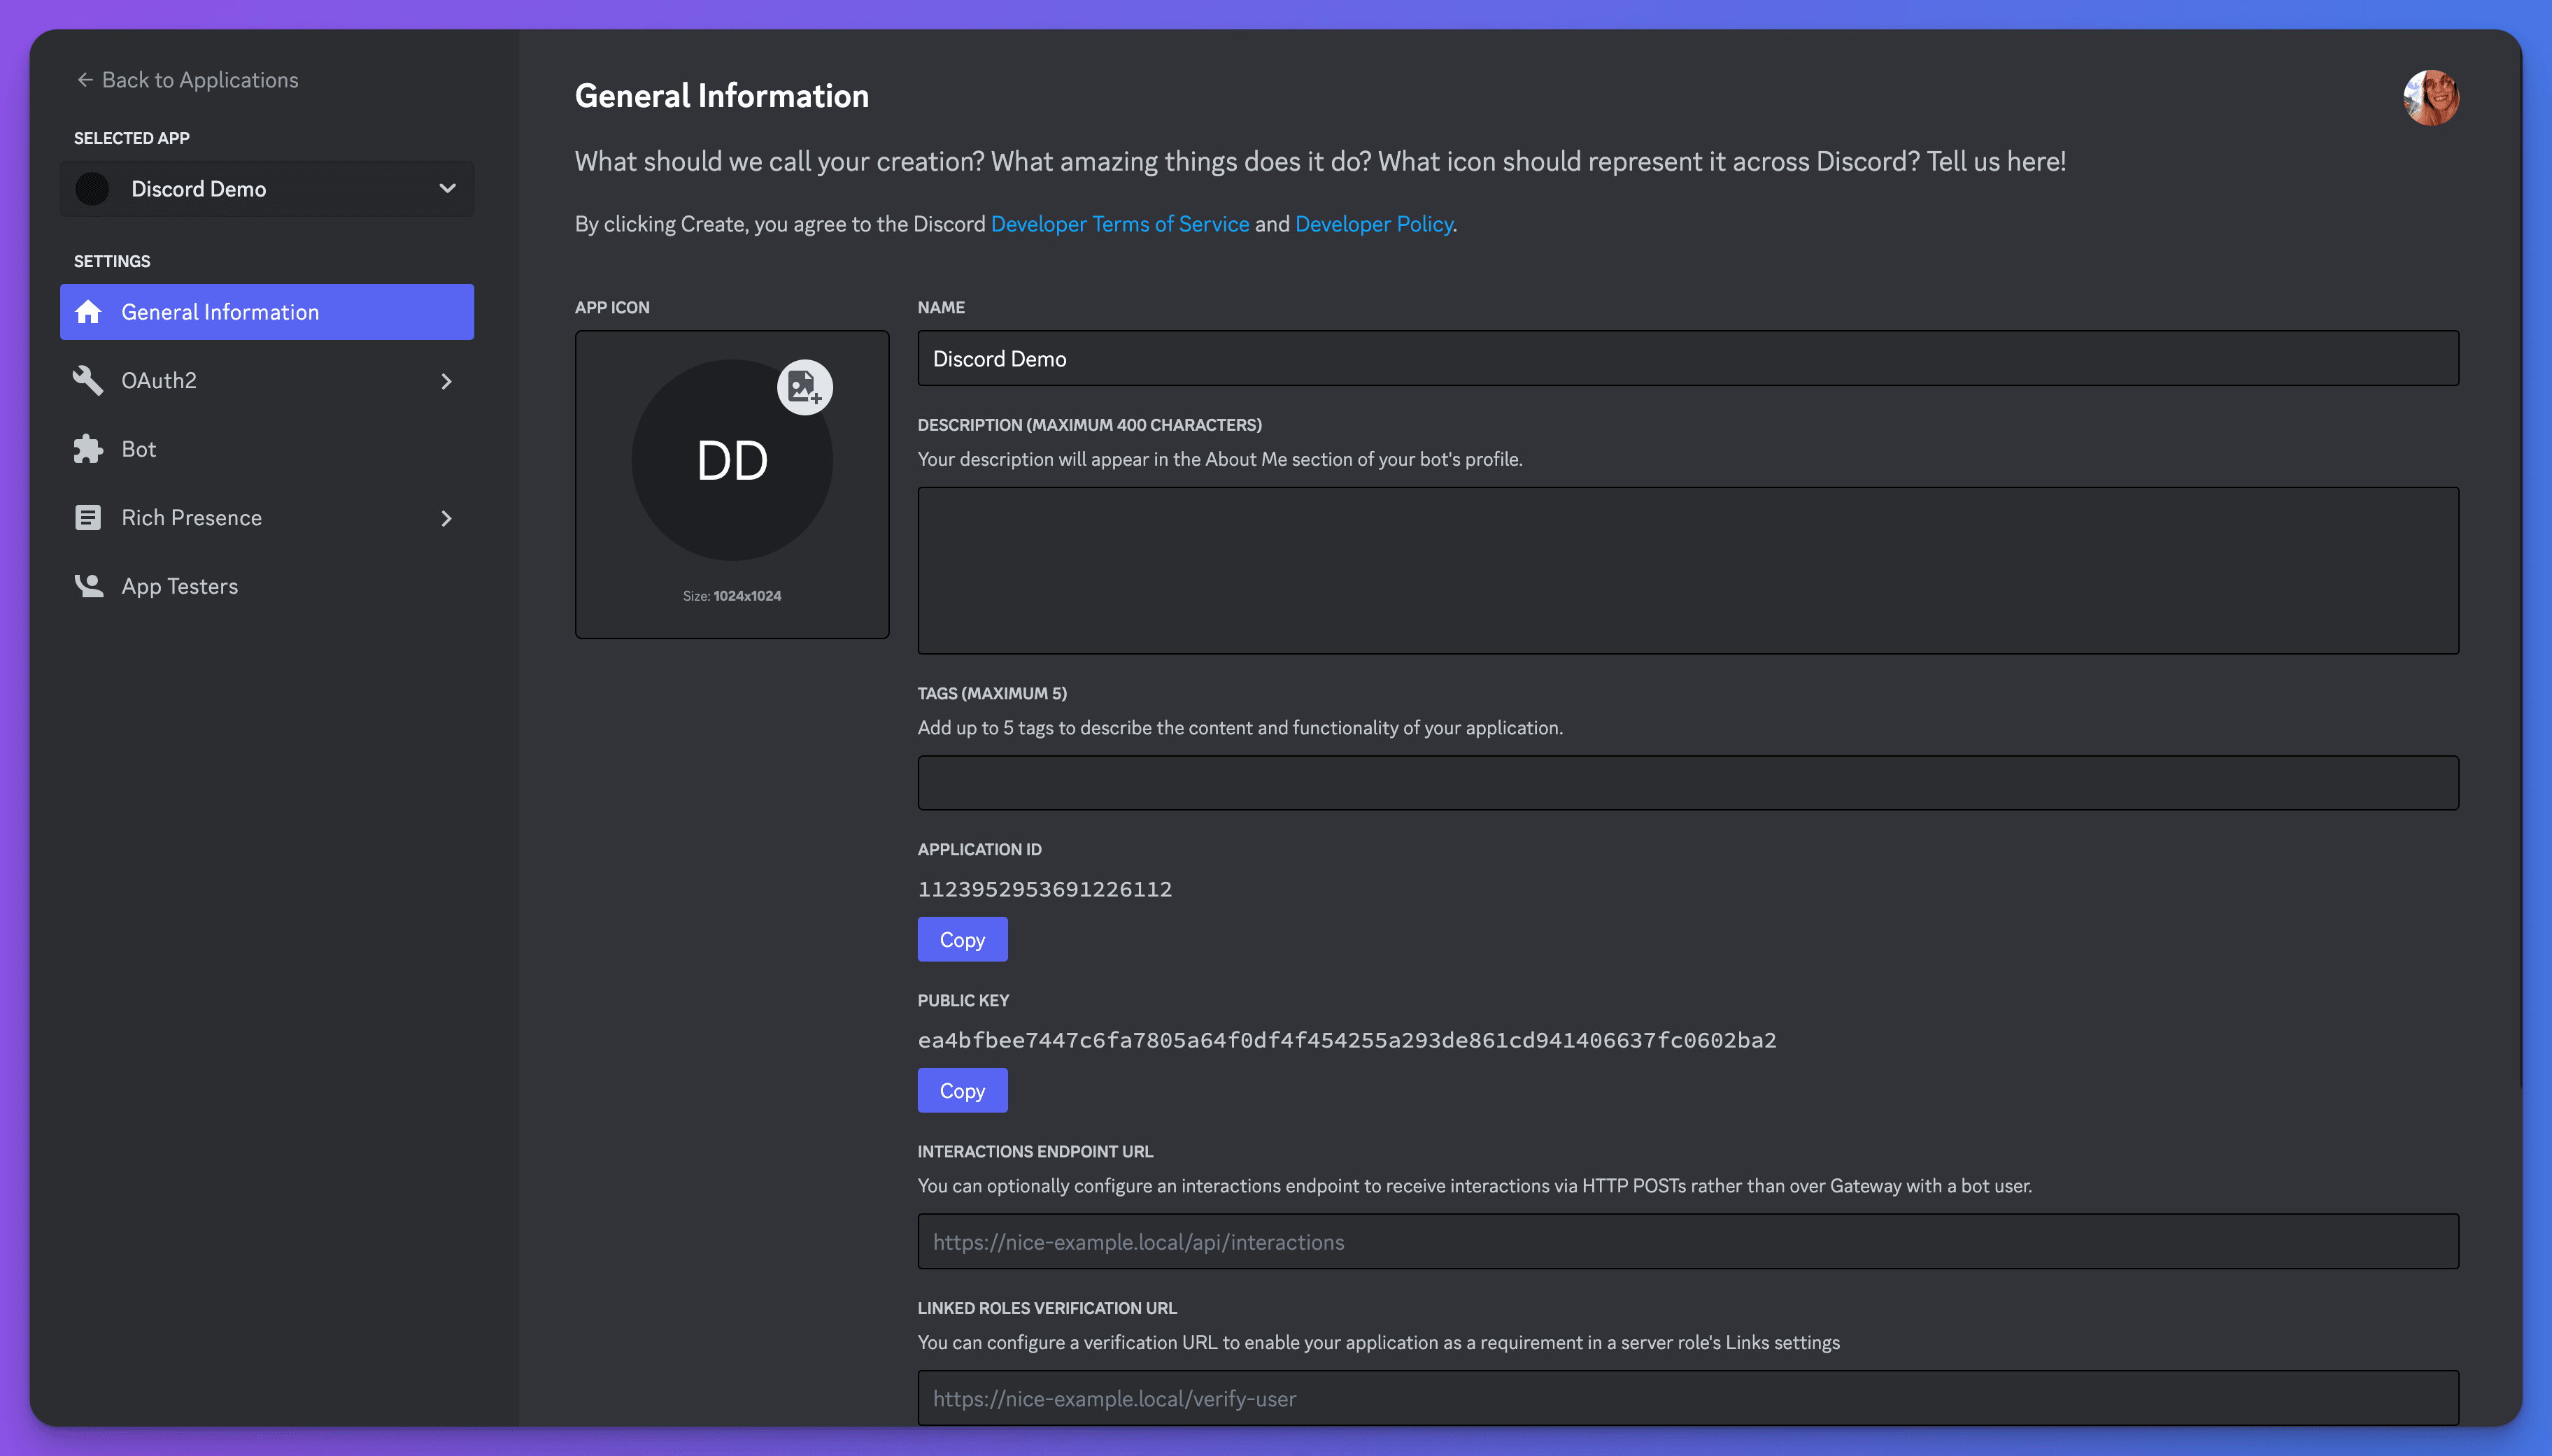Click the puzzle piece icon for Bot
The width and height of the screenshot is (2552, 1456).
pyautogui.click(x=88, y=449)
